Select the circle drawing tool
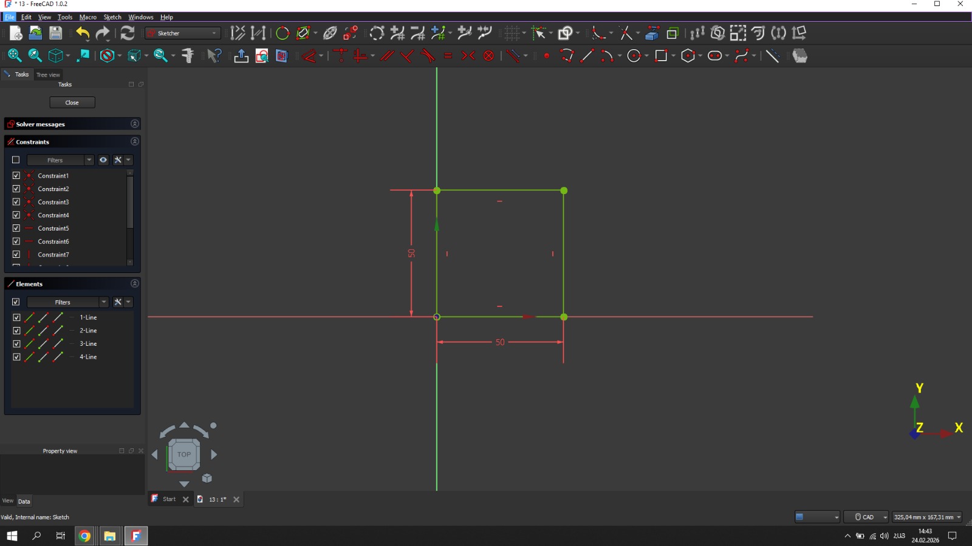 tap(634, 56)
